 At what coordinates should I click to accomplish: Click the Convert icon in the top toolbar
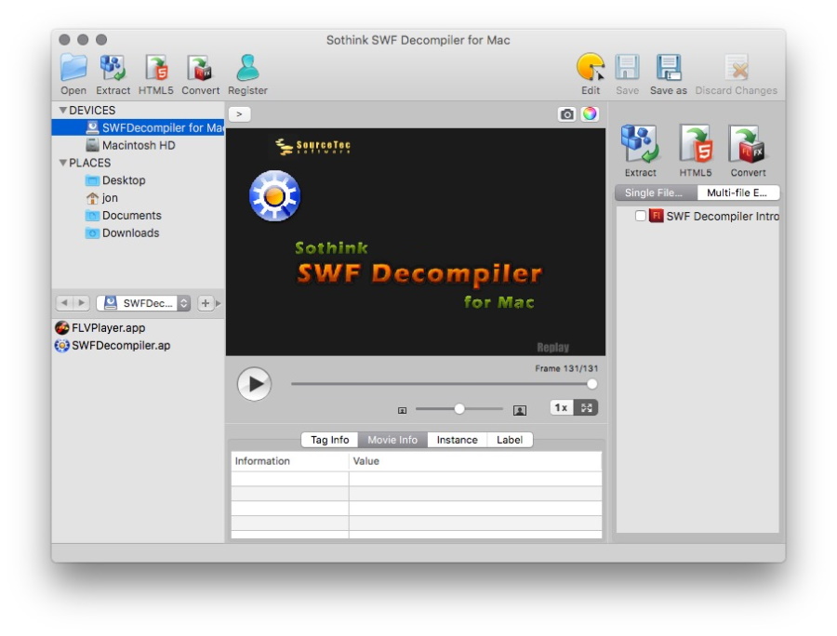click(x=200, y=74)
